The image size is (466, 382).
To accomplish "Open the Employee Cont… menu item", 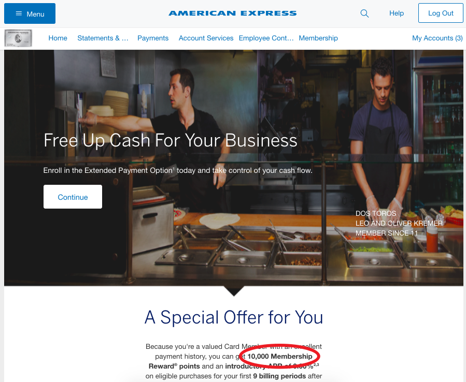I will 266,38.
